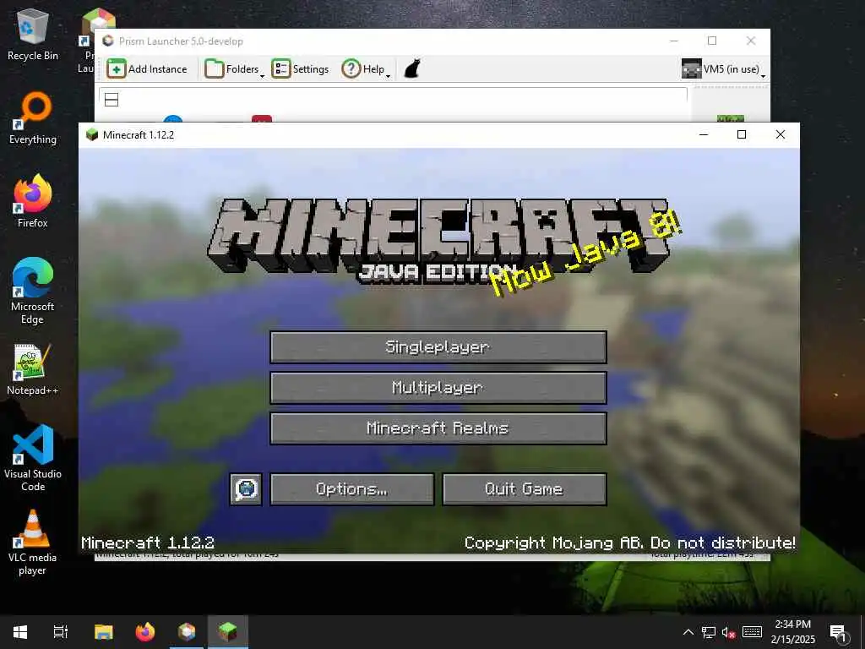Switch to Prism Launcher on the taskbar
This screenshot has height=649, width=865.
point(187,632)
